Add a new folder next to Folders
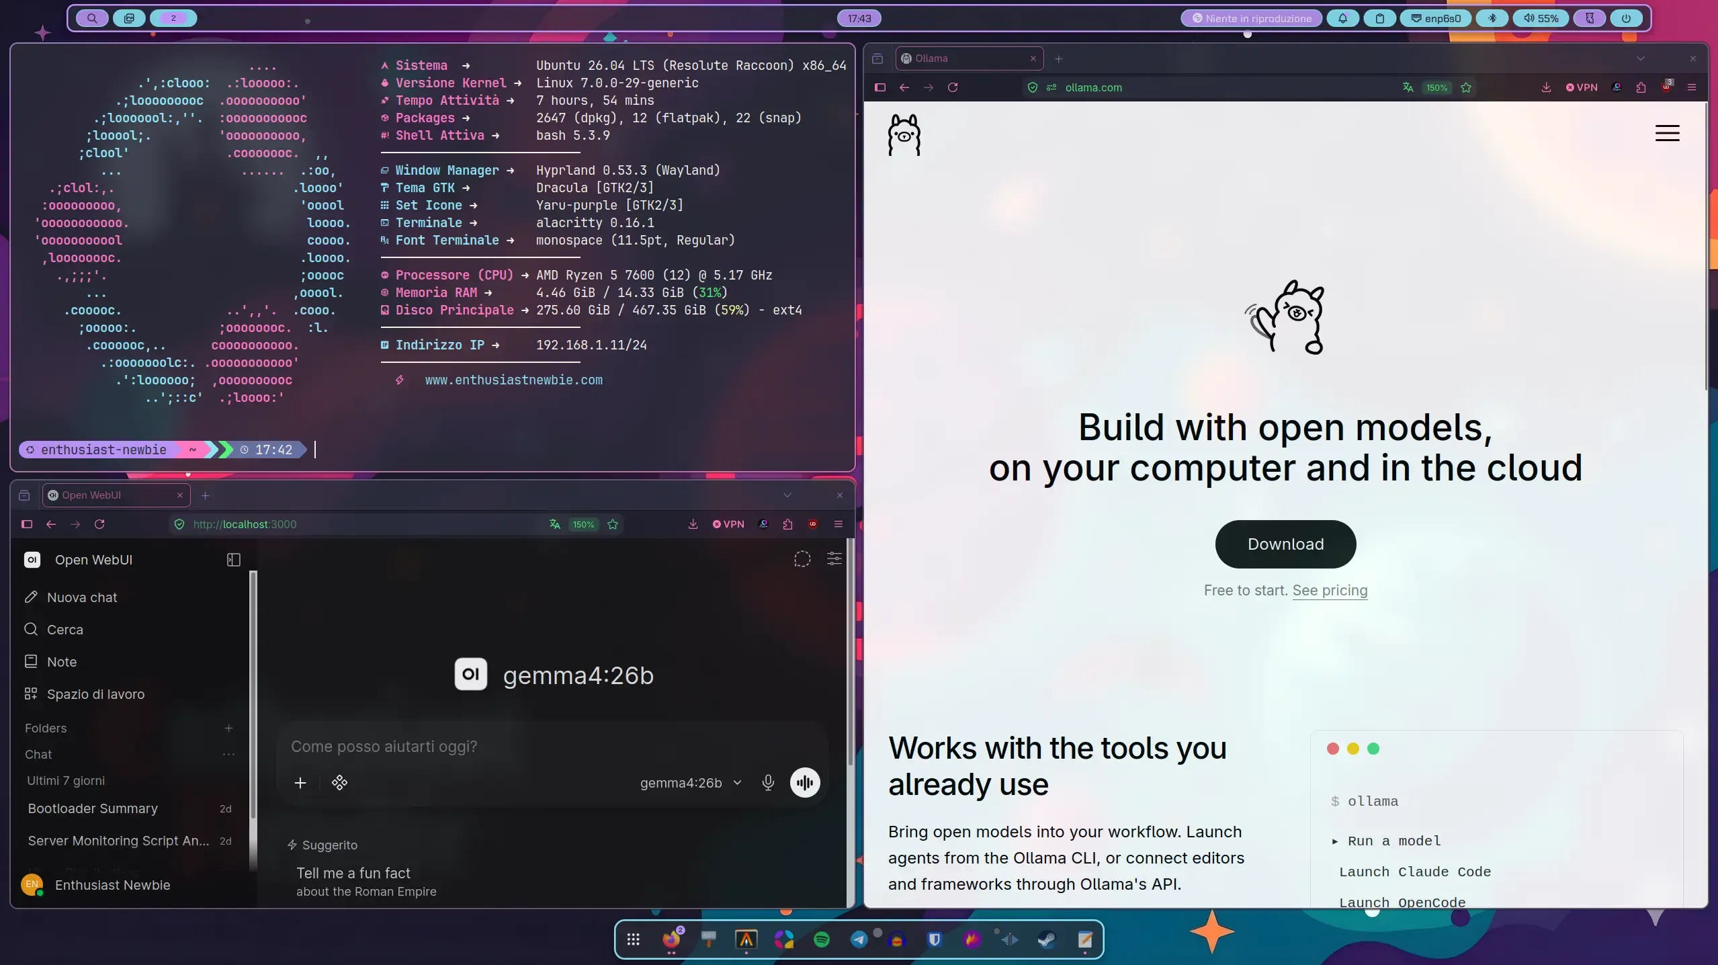1718x965 pixels. pos(228,728)
